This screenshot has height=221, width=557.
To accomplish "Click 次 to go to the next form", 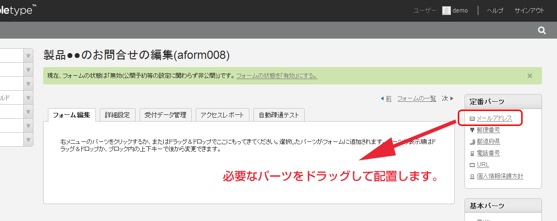I will pyautogui.click(x=445, y=98).
